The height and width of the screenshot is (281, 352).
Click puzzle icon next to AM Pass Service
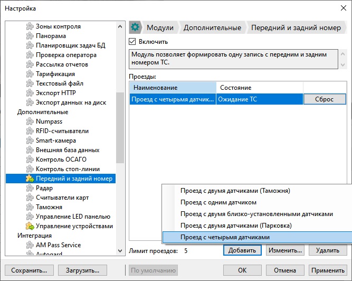pos(30,245)
